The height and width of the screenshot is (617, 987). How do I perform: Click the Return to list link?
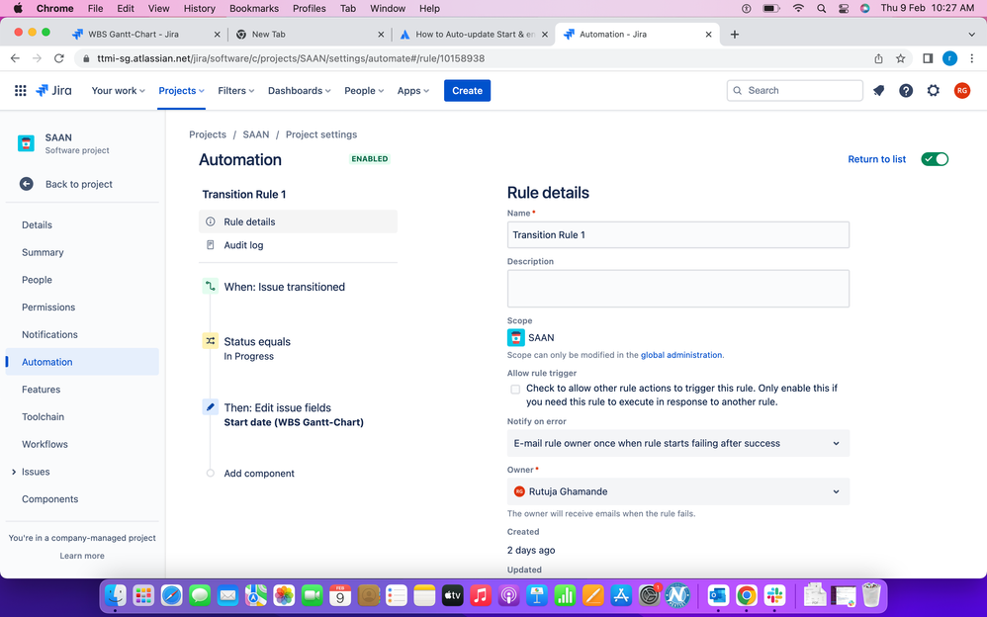click(x=877, y=159)
